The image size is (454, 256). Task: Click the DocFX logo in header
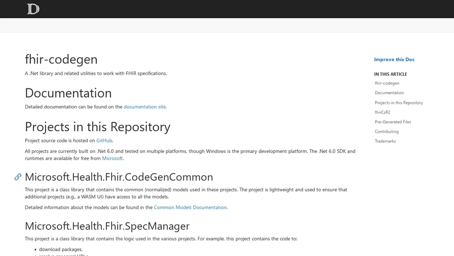click(x=33, y=9)
